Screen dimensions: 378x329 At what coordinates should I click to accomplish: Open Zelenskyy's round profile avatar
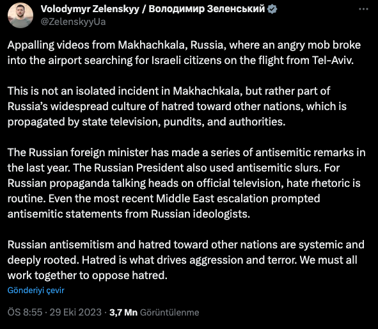click(20, 15)
